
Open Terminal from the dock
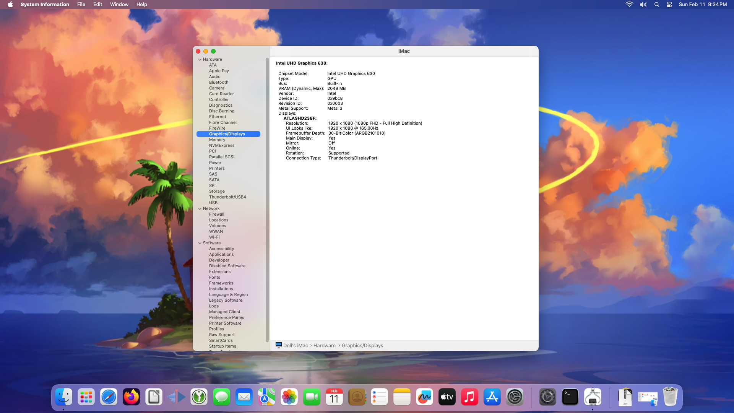(570, 397)
